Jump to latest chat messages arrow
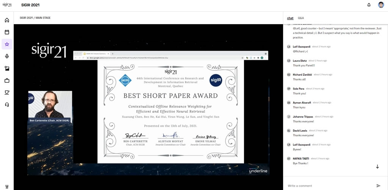This screenshot has height=190, width=388. (377, 167)
